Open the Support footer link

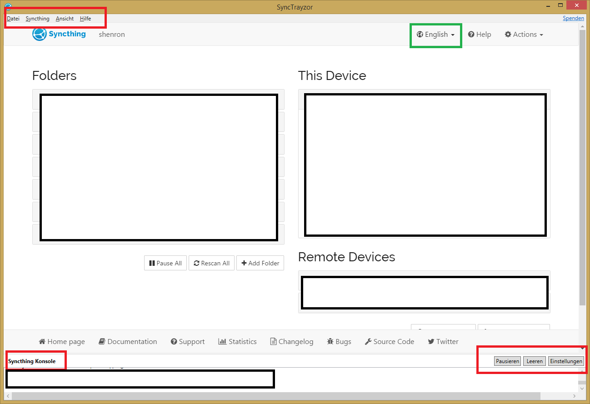[x=188, y=342]
